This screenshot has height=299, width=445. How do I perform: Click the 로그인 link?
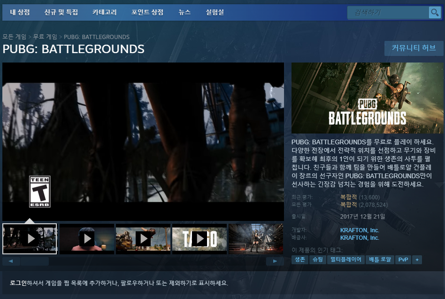(18, 283)
